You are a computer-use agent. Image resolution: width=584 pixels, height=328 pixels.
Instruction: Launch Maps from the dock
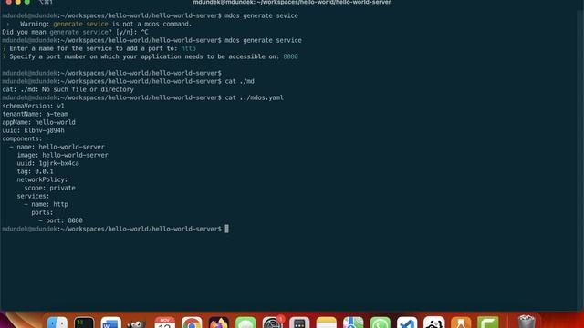[x=353, y=323]
